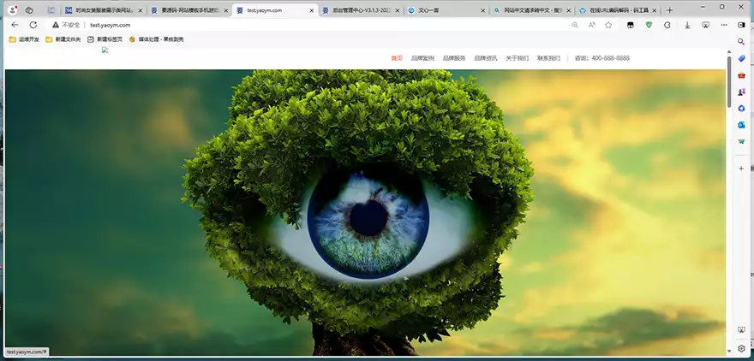The width and height of the screenshot is (754, 361).
Task: Click the zoom magnifier icon in address bar
Action: 575,25
